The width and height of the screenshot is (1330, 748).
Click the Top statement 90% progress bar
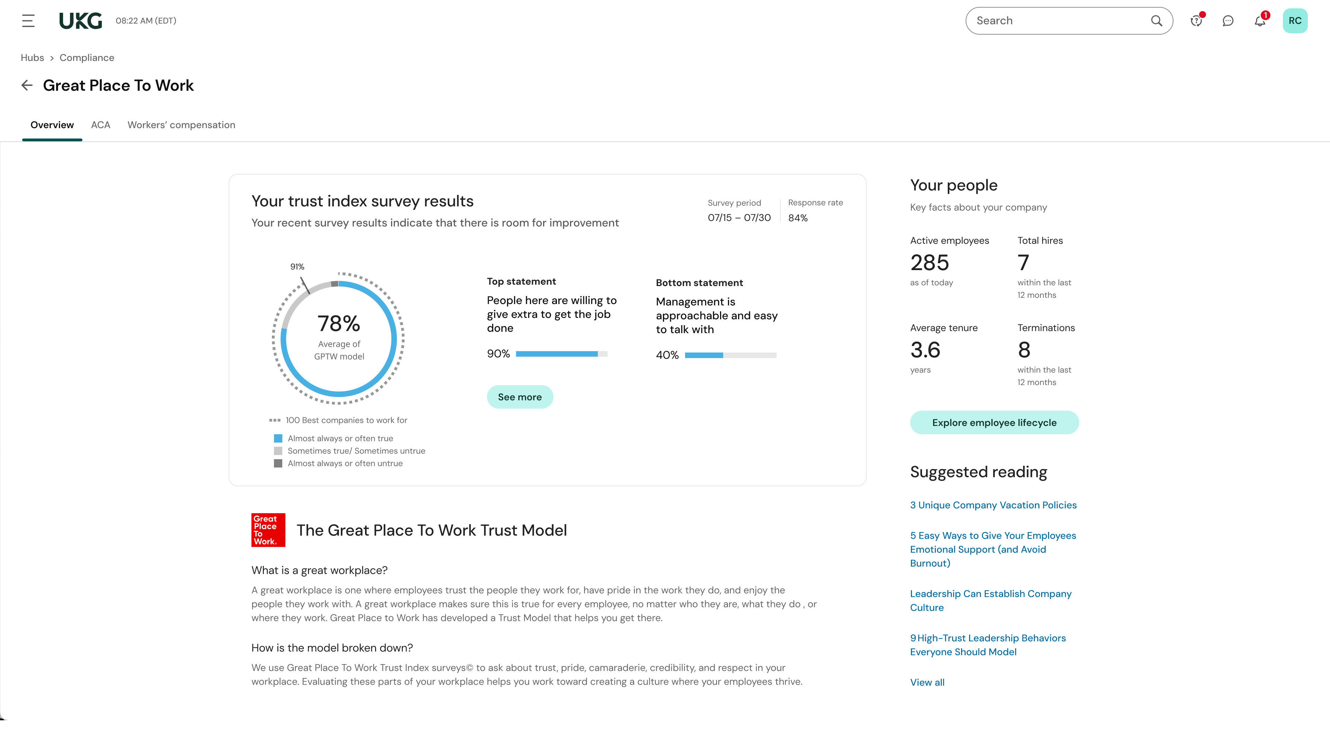561,354
